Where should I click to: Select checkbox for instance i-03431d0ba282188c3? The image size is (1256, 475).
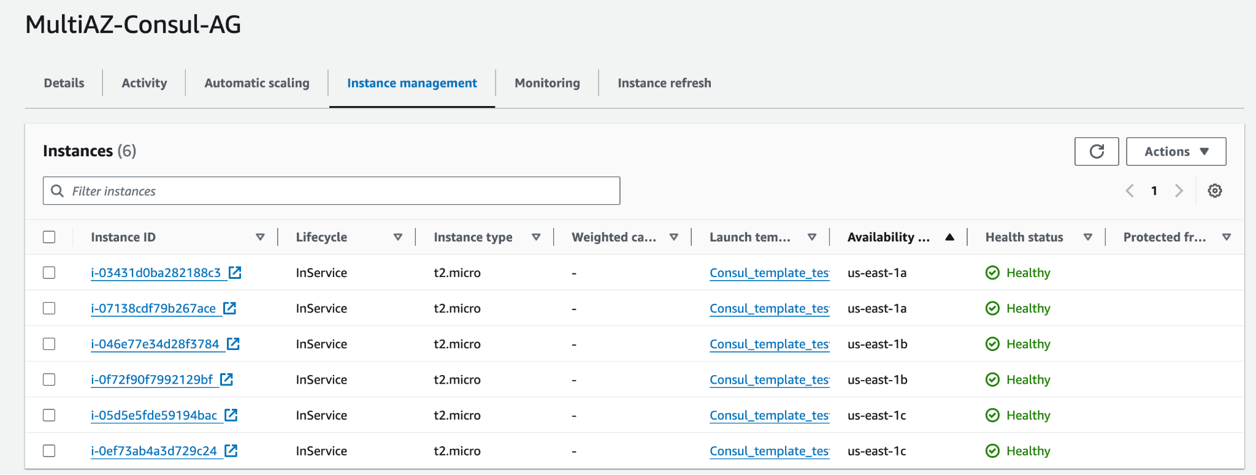coord(49,273)
